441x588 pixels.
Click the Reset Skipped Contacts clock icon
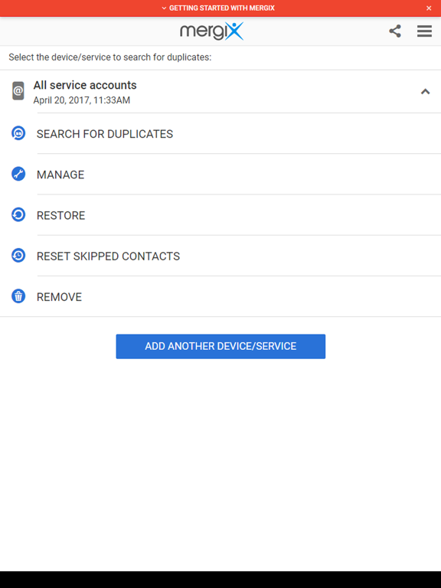pyautogui.click(x=18, y=256)
